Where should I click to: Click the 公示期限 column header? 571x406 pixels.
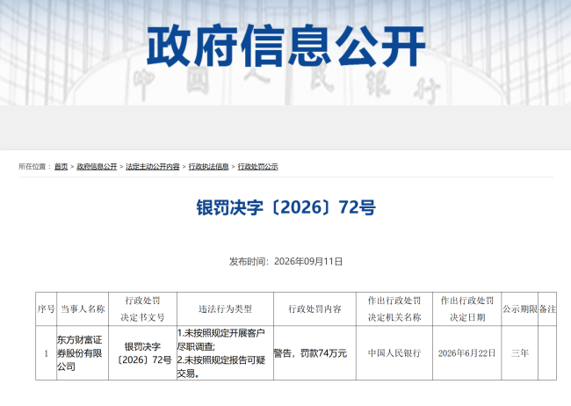click(520, 309)
